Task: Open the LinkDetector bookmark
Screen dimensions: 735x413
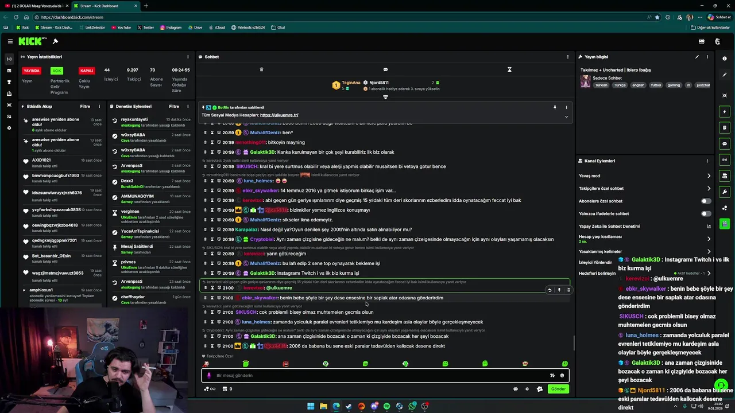Action: [92, 28]
